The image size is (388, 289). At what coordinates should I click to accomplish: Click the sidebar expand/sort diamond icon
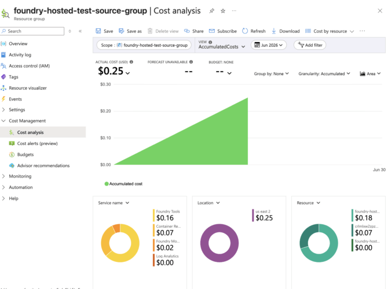tap(69, 31)
